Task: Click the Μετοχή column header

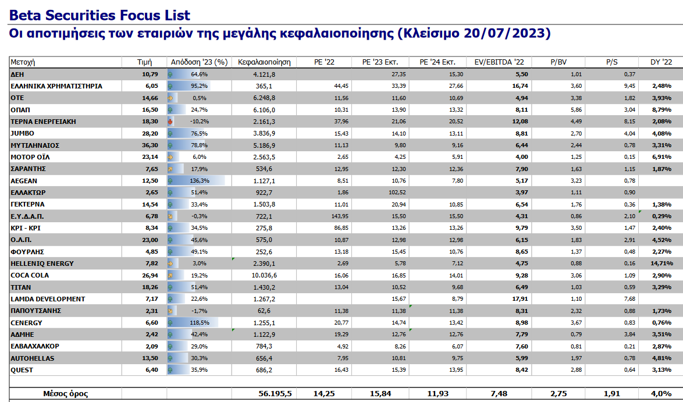Action: pyautogui.click(x=23, y=62)
